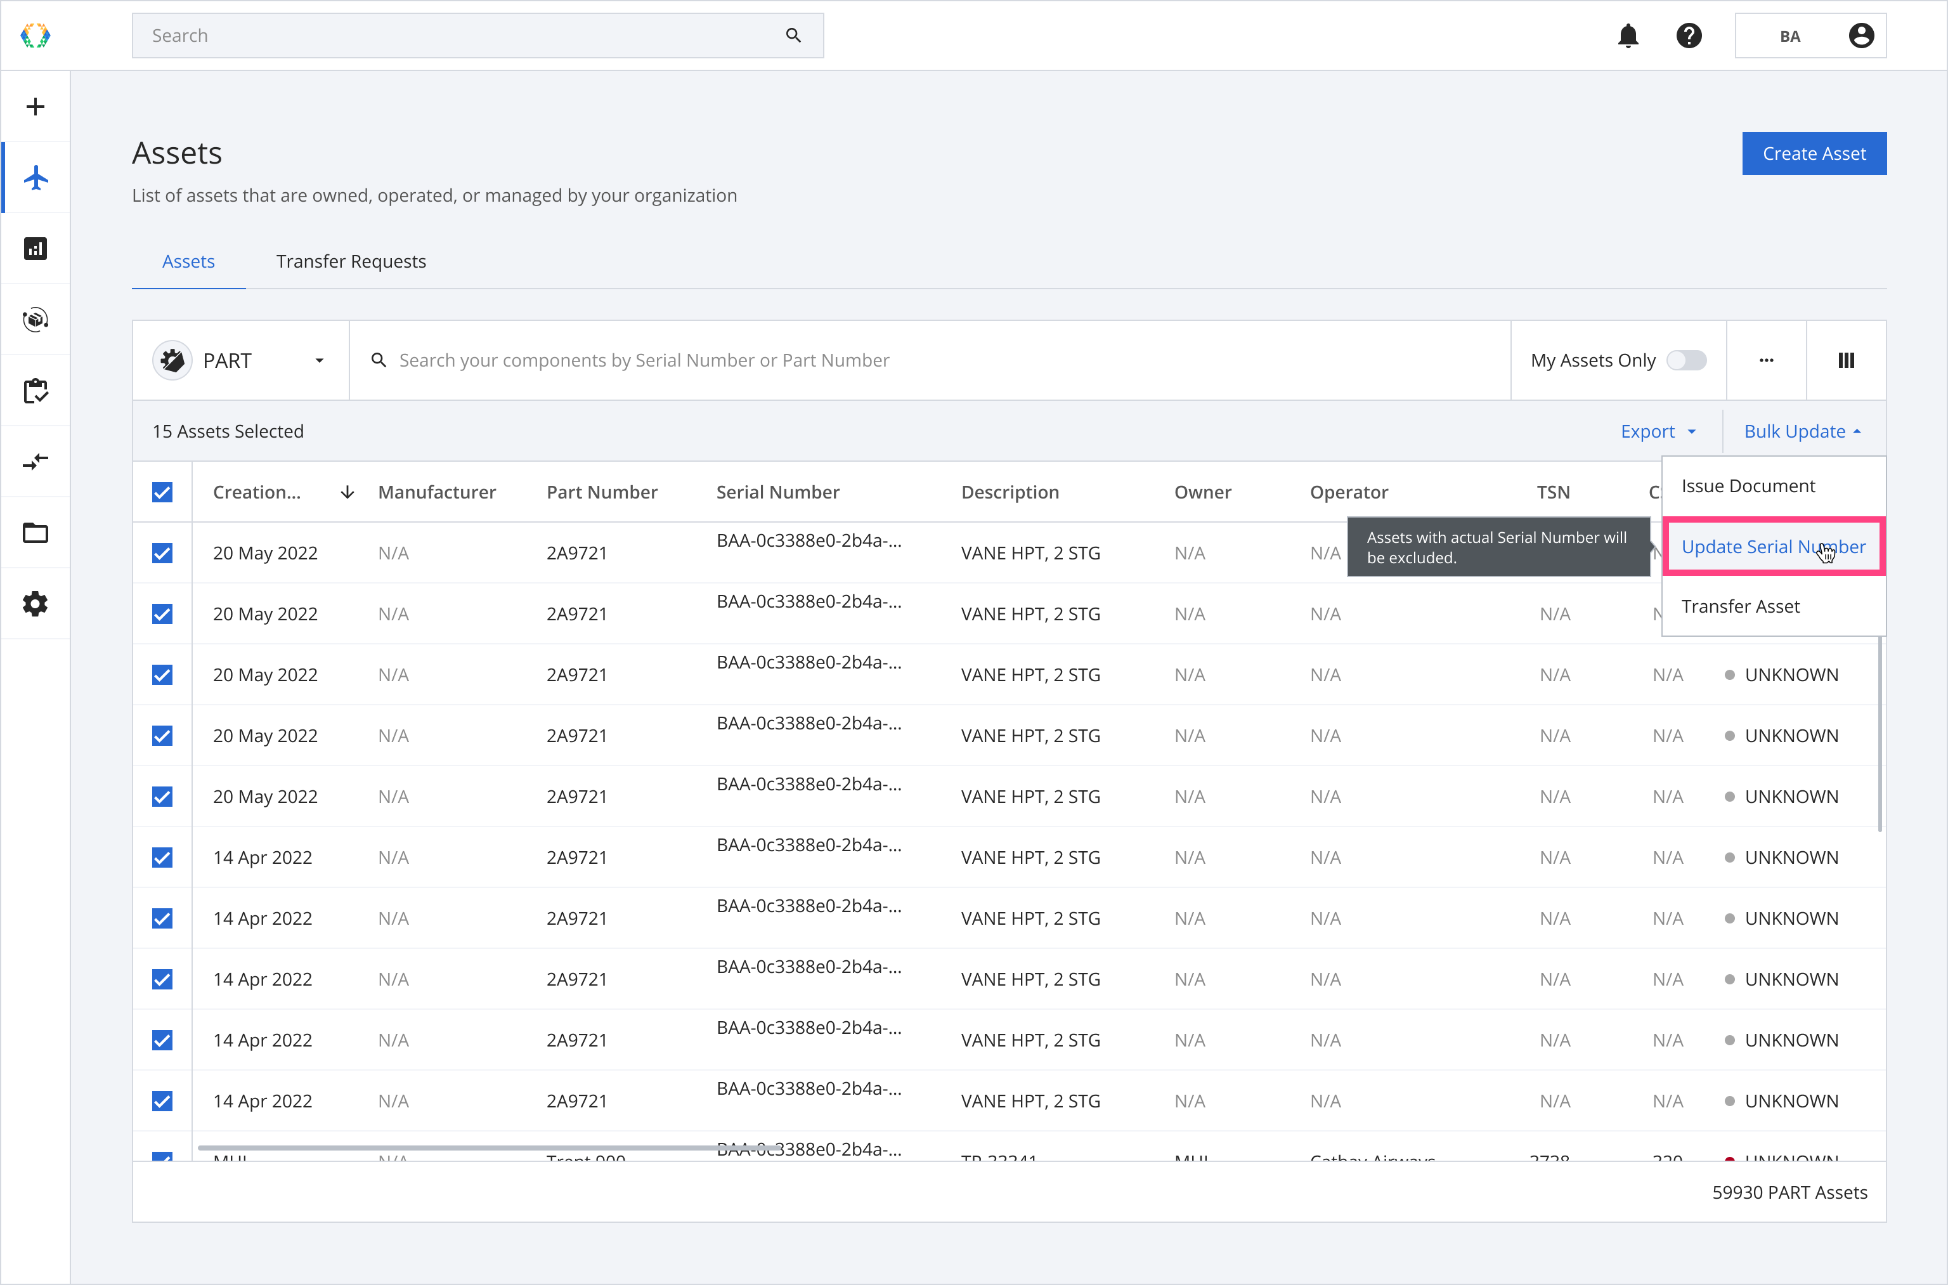Click the Serial Number column header
The width and height of the screenshot is (1948, 1285).
(777, 492)
